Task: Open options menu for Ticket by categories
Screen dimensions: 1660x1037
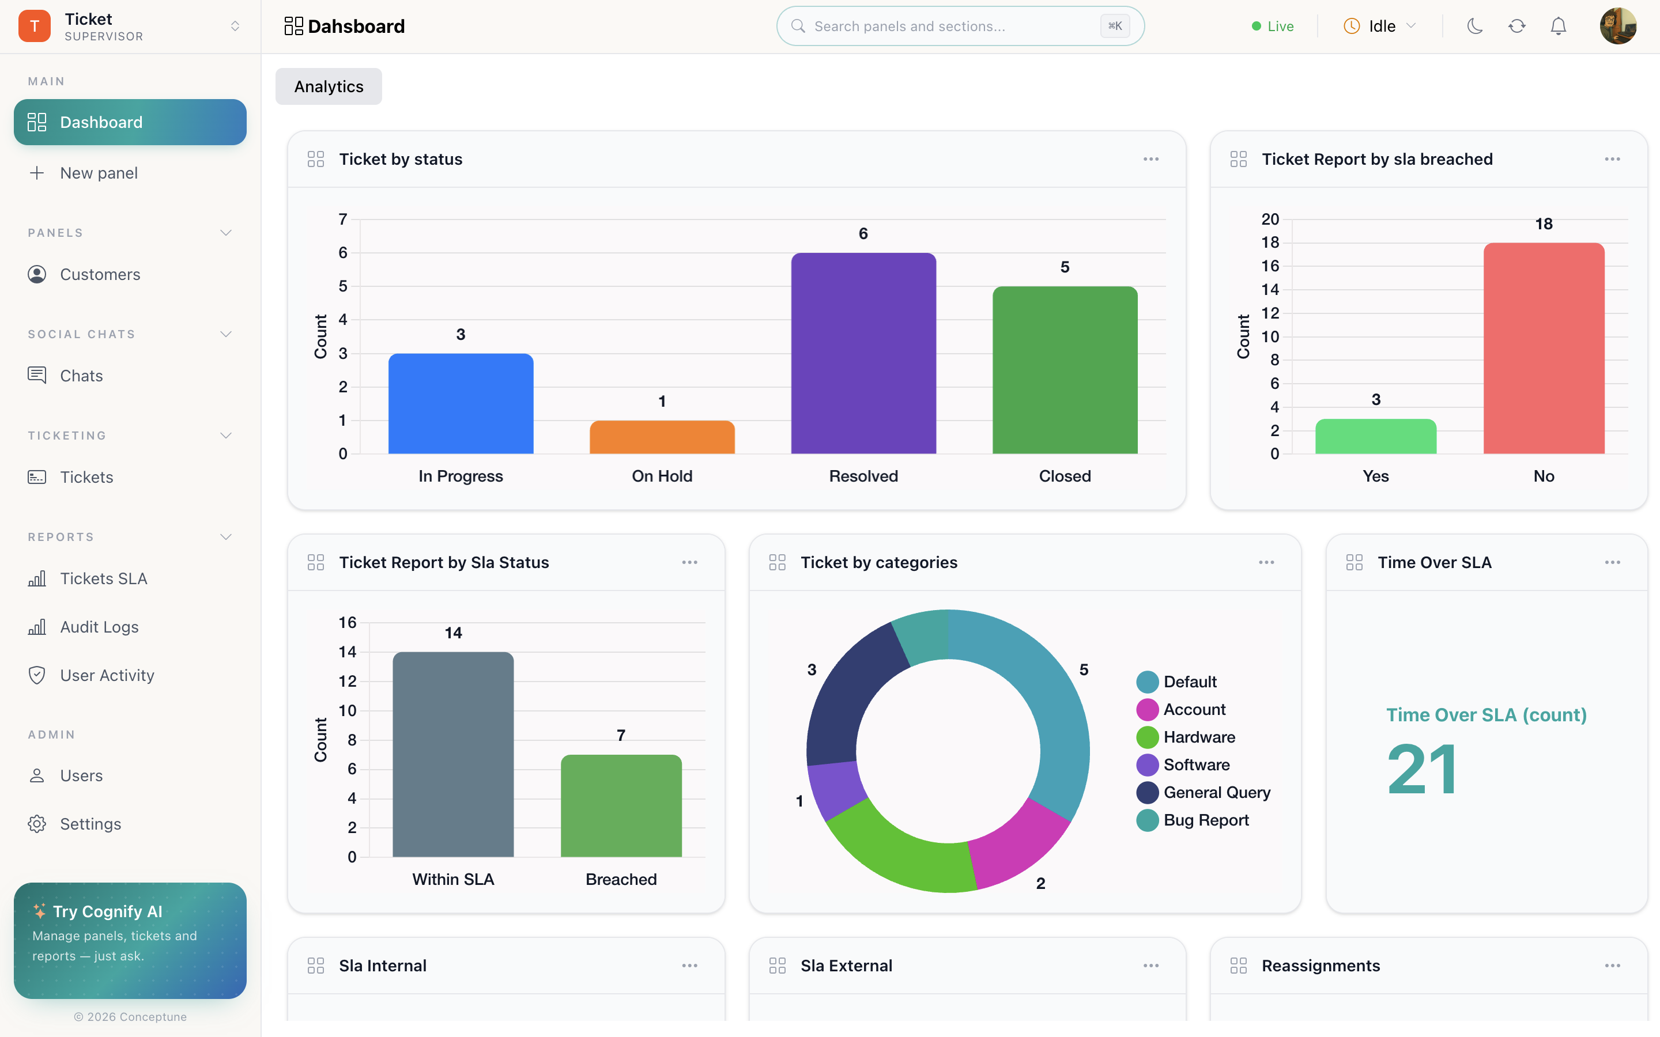Action: click(x=1266, y=562)
